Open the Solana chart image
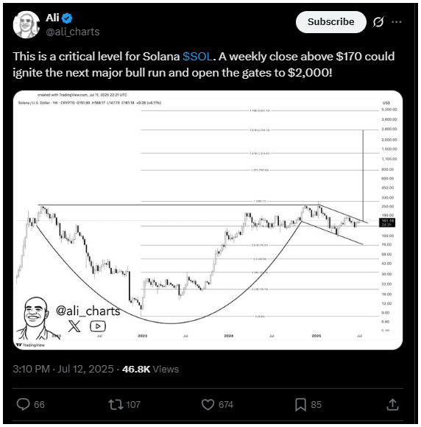421x427 pixels. [208, 220]
